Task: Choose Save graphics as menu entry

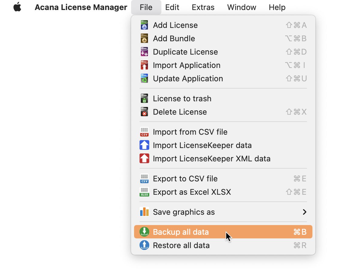Action: (x=223, y=212)
